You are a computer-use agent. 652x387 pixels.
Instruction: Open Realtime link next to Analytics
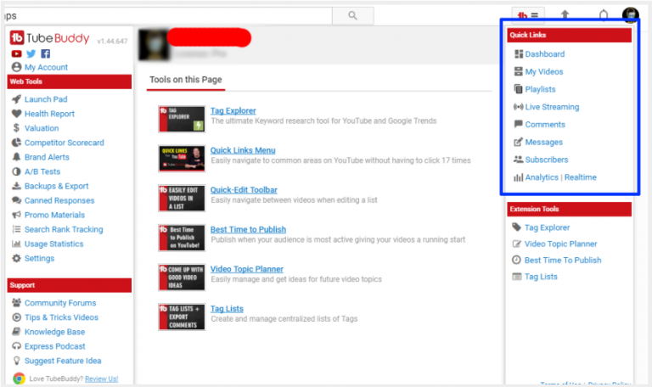coord(581,177)
